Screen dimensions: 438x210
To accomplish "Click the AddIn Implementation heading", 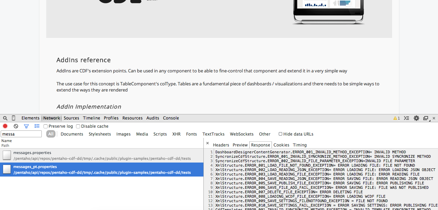I will click(89, 107).
